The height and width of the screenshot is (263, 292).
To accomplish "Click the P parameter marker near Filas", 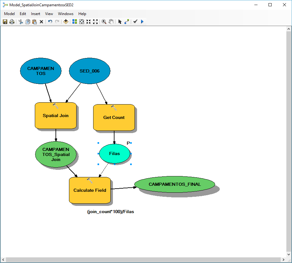I will tap(128, 143).
